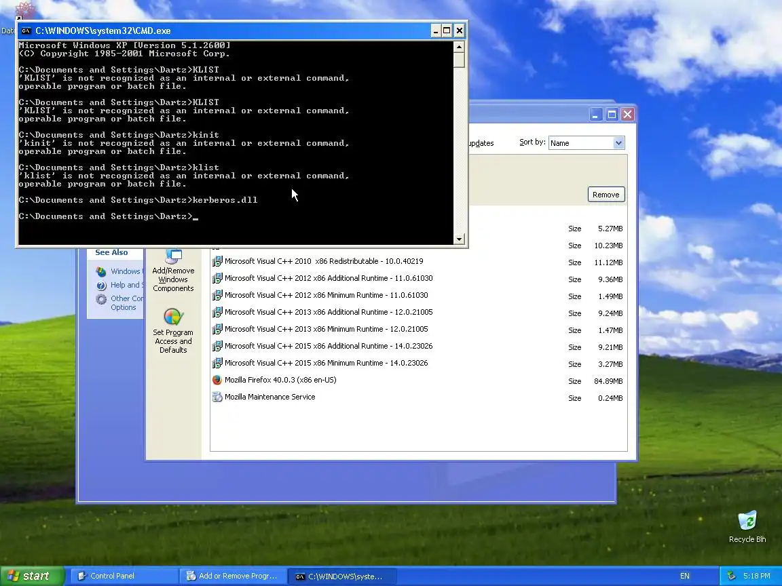Select Visual C++ 2015 x86 Additional Runtime entry
The image size is (782, 586).
tap(418, 347)
